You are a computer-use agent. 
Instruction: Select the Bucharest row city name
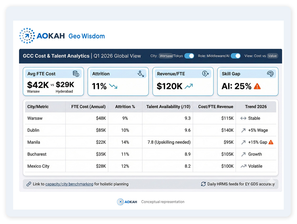click(37, 154)
